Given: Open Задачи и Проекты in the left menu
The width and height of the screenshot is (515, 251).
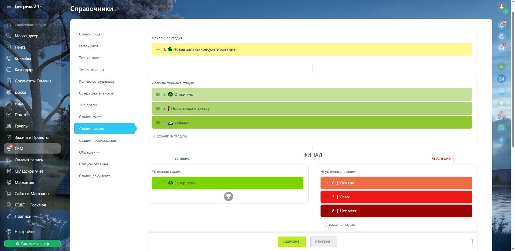Looking at the screenshot, I should click(32, 137).
